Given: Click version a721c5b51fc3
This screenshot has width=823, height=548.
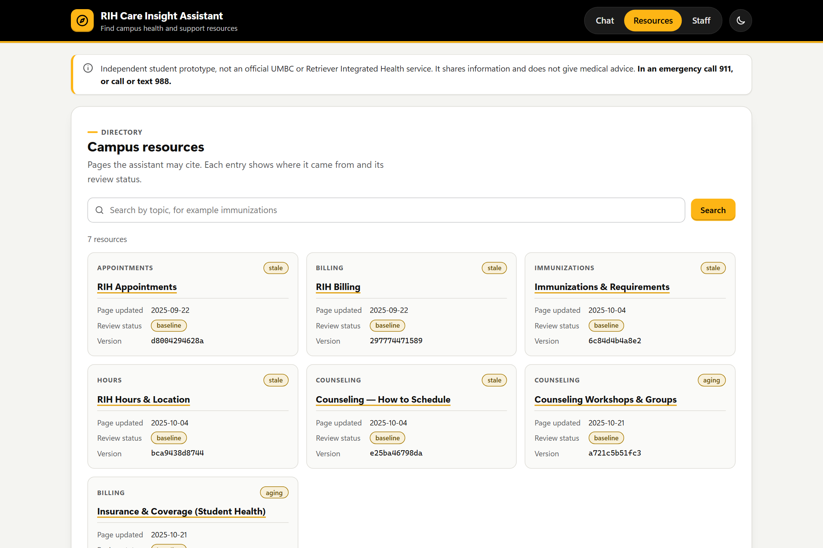Looking at the screenshot, I should [x=615, y=453].
